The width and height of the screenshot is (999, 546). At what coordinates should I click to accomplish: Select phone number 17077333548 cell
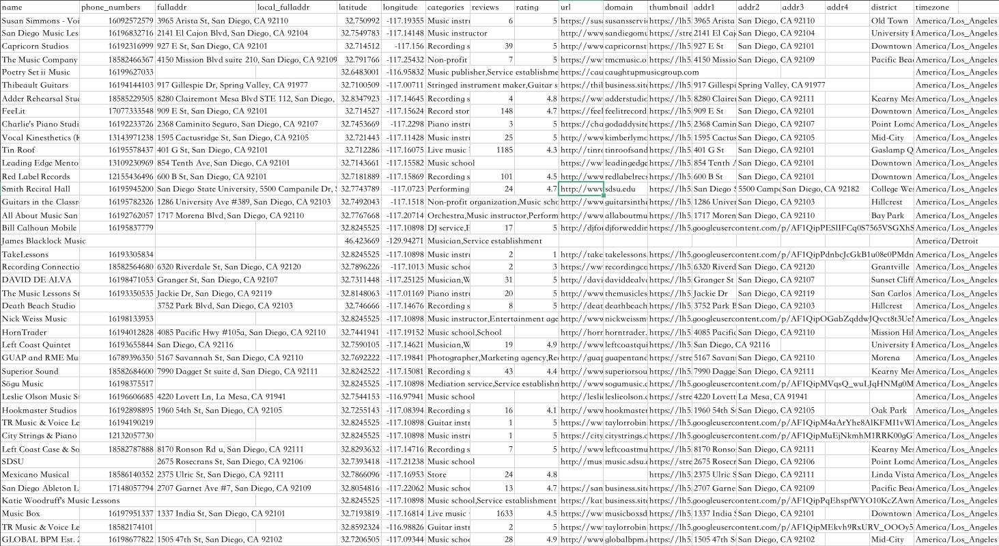coord(117,111)
